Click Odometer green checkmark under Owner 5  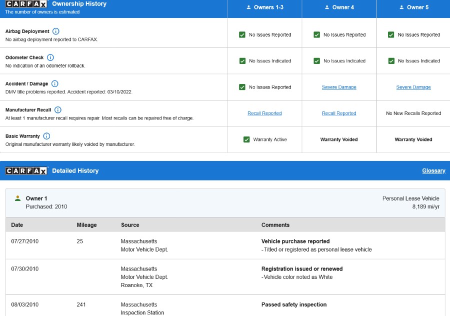pyautogui.click(x=391, y=61)
